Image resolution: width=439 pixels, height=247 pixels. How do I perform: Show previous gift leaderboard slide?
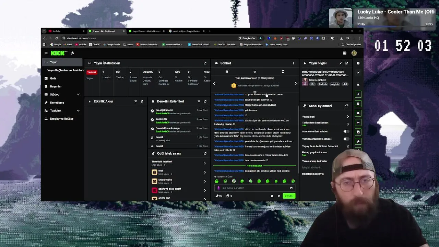click(214, 83)
